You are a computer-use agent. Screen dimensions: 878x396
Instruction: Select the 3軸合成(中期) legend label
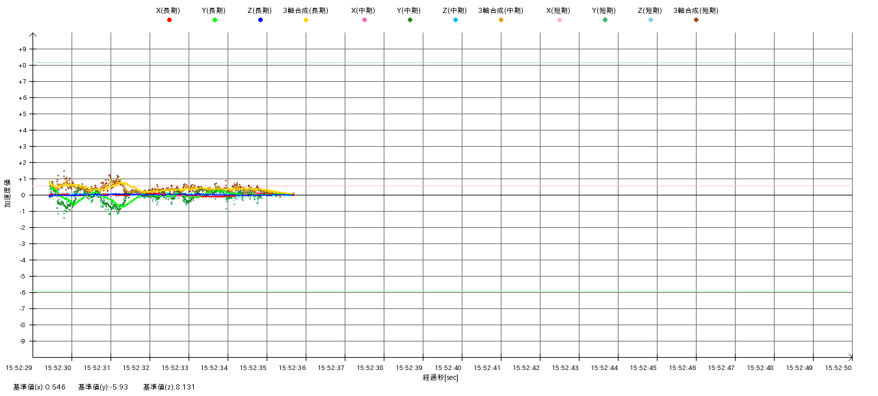pyautogui.click(x=500, y=10)
